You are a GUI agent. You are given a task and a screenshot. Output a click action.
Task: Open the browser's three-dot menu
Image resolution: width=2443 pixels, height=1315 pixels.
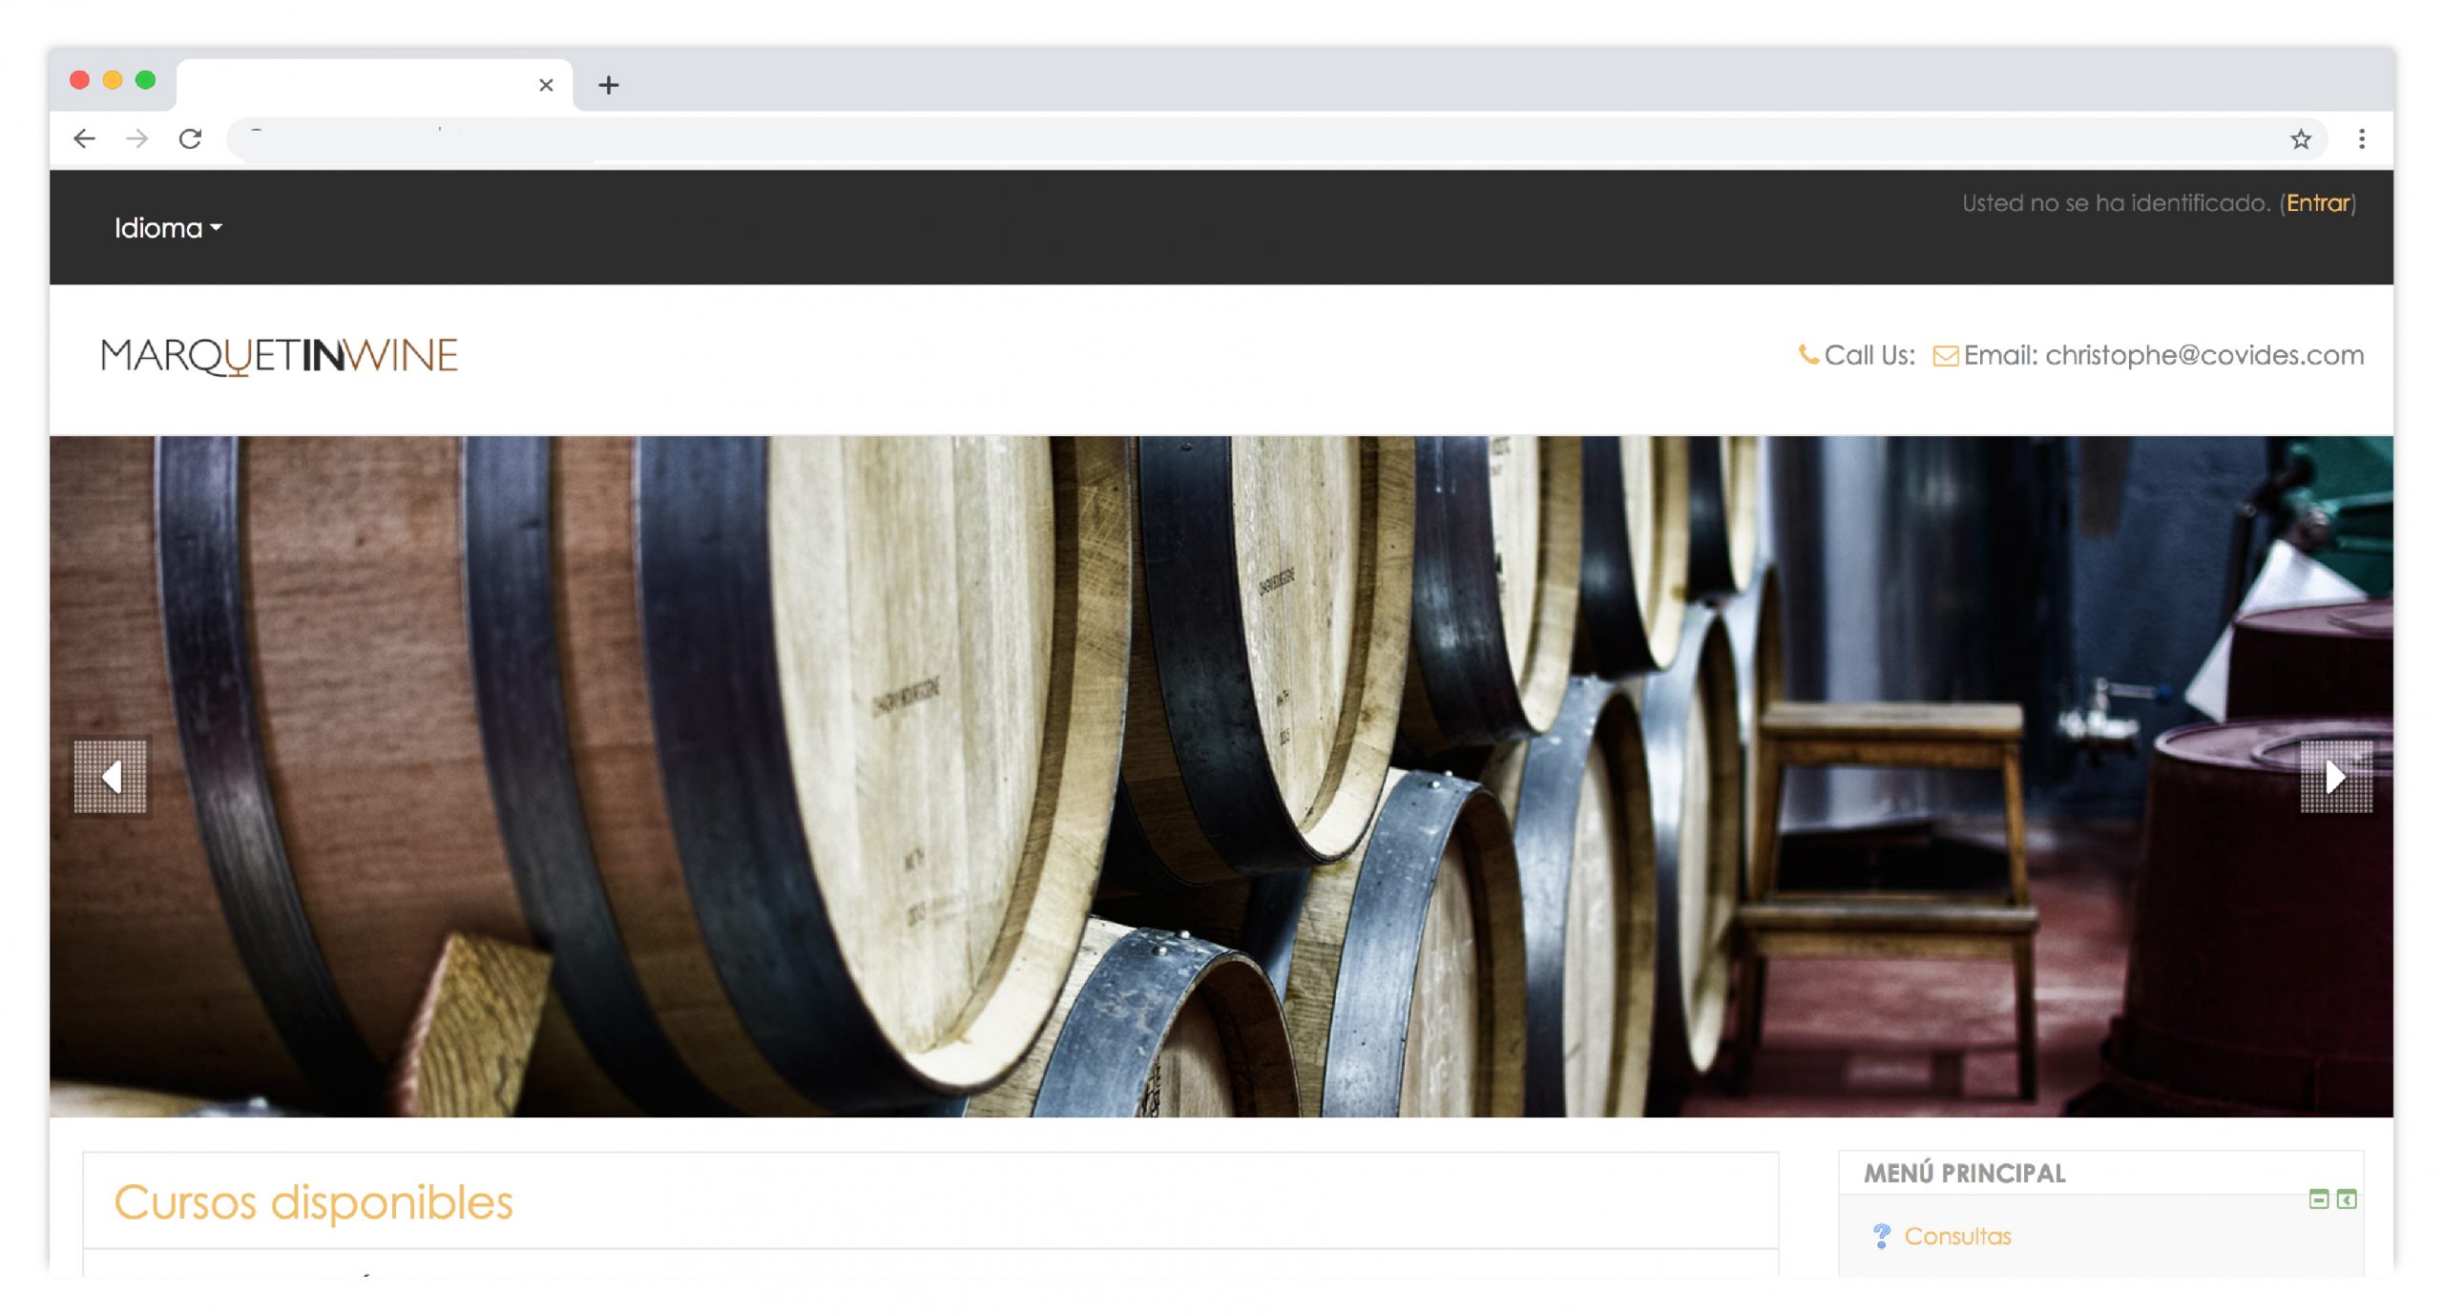[2362, 139]
